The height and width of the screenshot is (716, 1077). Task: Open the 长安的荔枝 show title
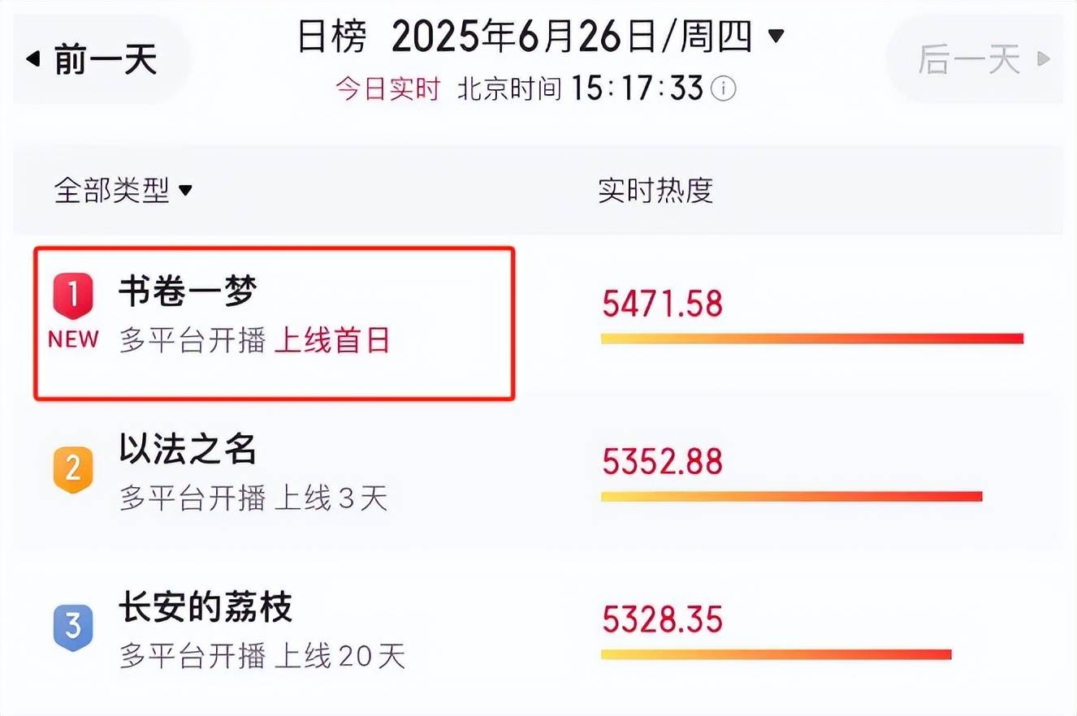tap(205, 606)
